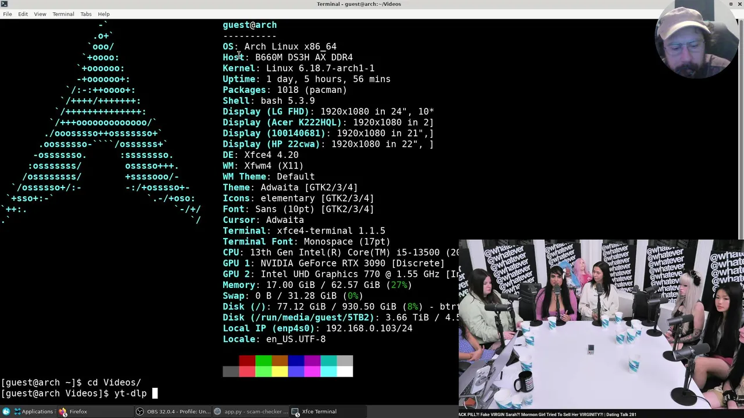Image resolution: width=744 pixels, height=418 pixels.
Task: Click the 'Display (LG FHD)' line
Action: [x=328, y=111]
